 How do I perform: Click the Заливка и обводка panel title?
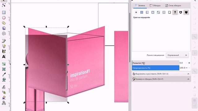(x=149, y=79)
